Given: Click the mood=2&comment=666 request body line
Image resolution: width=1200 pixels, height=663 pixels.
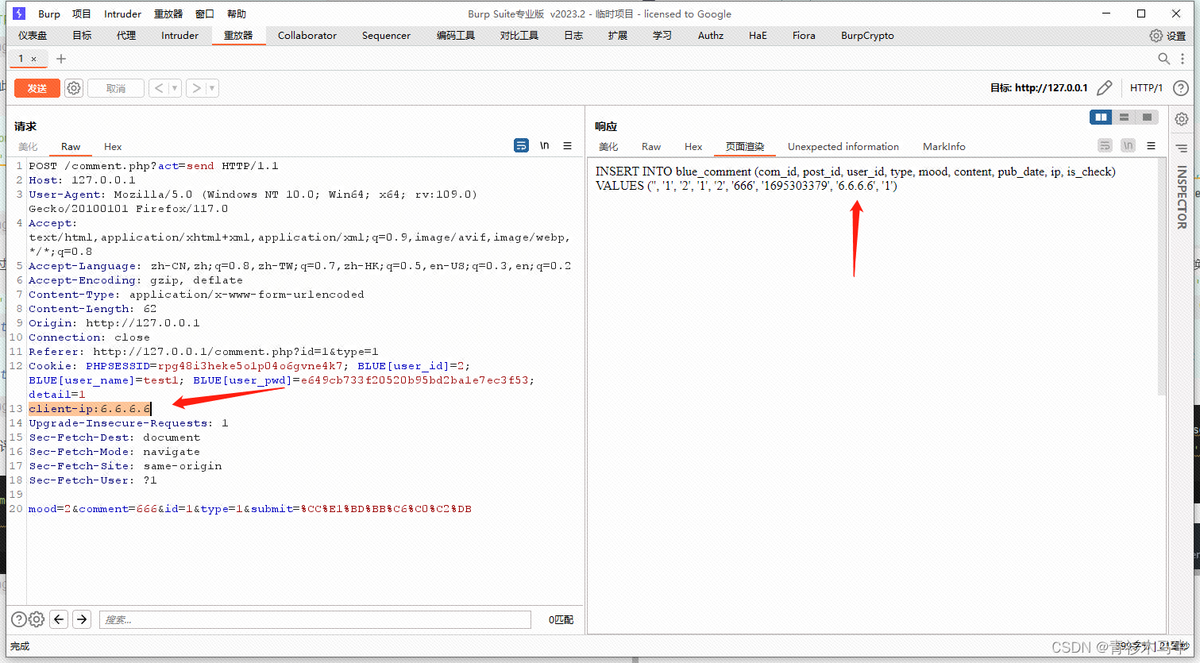Looking at the screenshot, I should [x=250, y=509].
